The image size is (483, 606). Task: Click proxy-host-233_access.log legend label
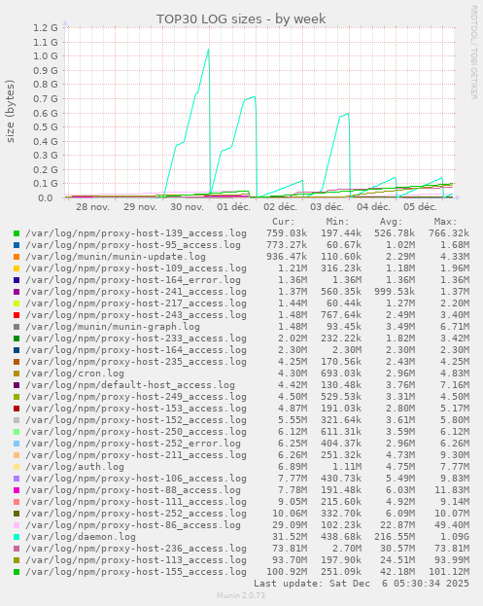(136, 339)
